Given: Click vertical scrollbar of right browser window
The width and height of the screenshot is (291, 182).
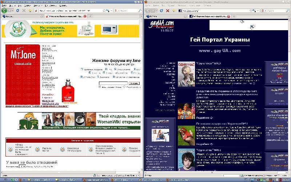Looking at the screenshot, I should (290, 95).
